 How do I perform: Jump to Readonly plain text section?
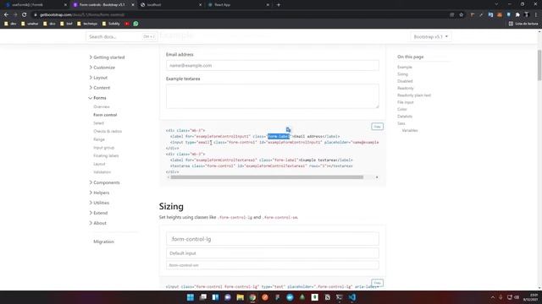pyautogui.click(x=414, y=95)
